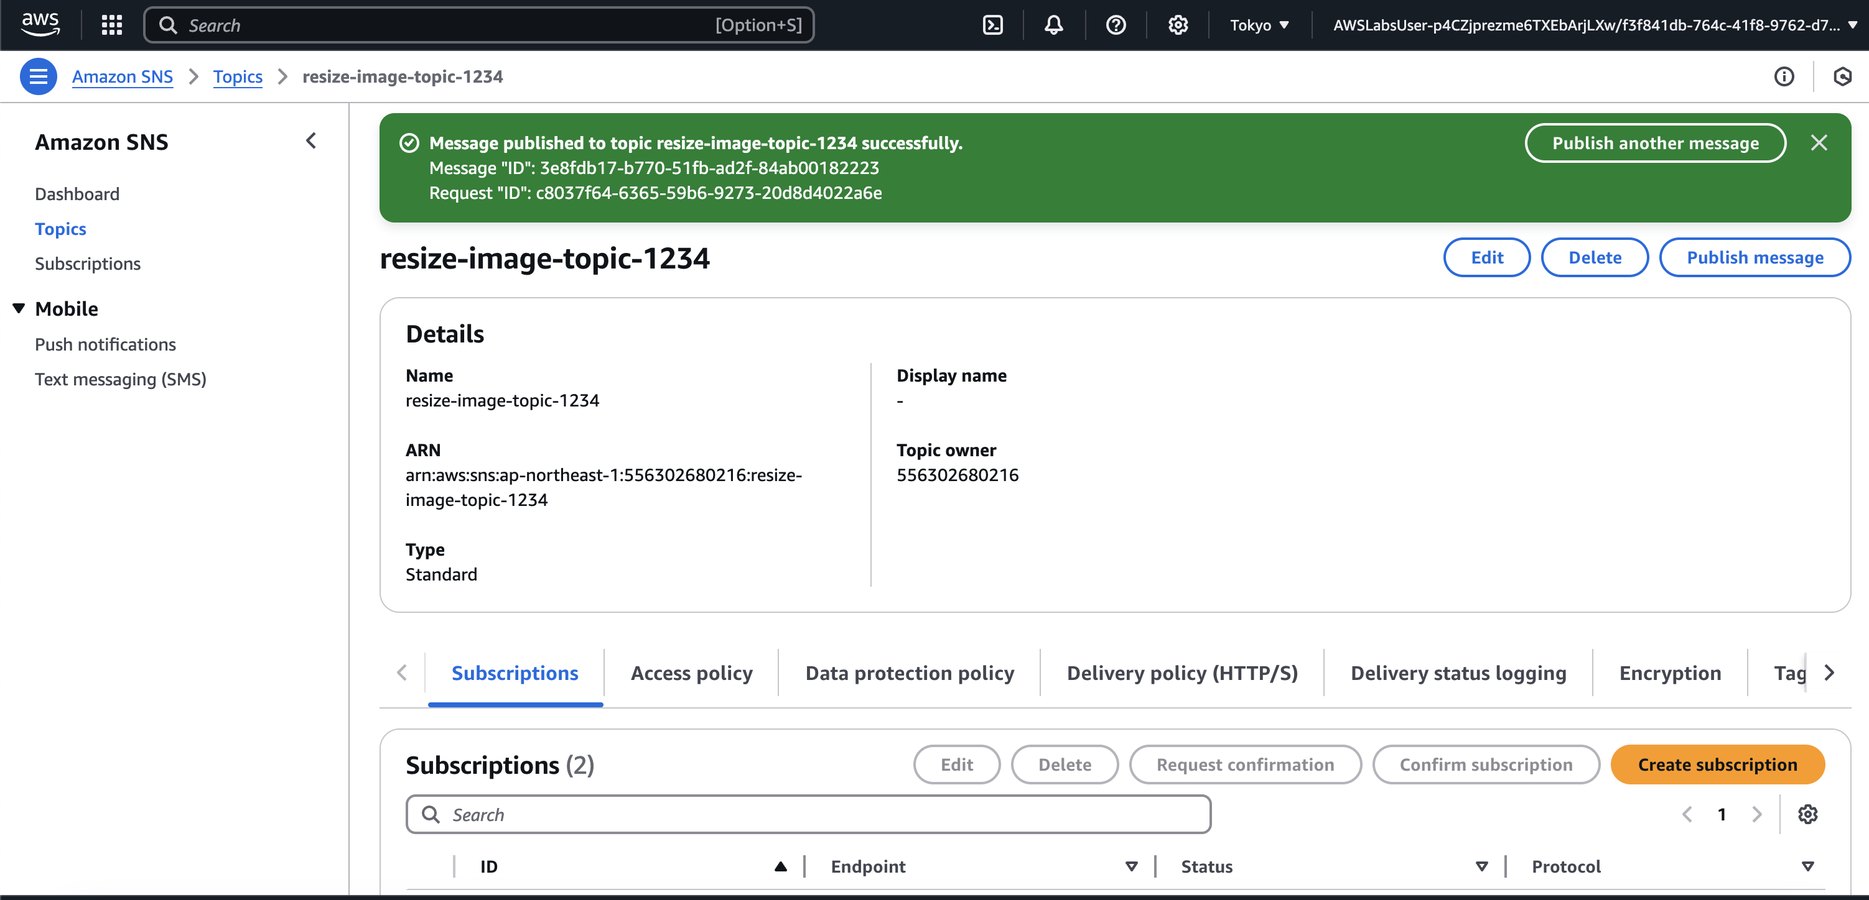Launch the CloudShell terminal icon
This screenshot has height=900, width=1869.
coord(992,25)
